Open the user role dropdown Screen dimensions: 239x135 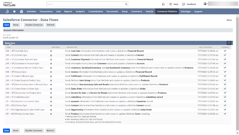[x=205, y=4]
